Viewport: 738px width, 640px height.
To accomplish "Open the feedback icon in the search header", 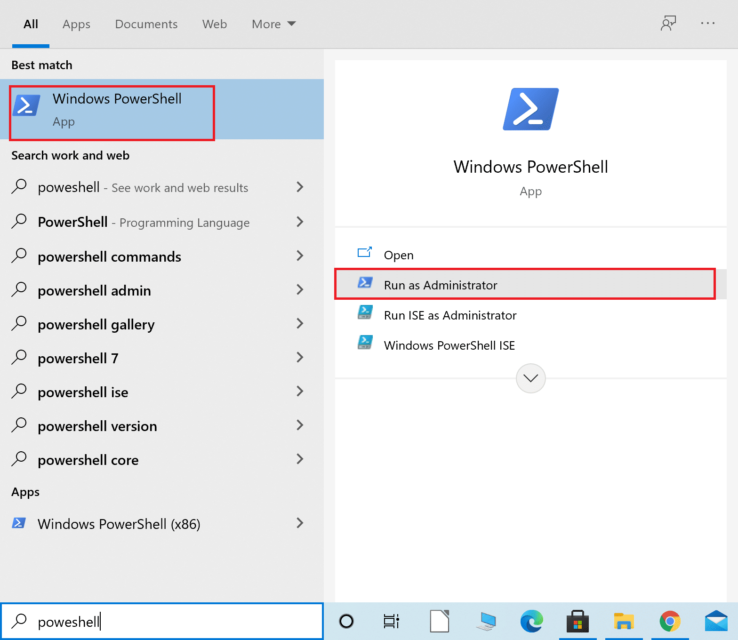I will 668,23.
